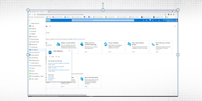Open Secure your Azure SQL Database training link
202x101 pixels.
pyautogui.click(x=56, y=67)
